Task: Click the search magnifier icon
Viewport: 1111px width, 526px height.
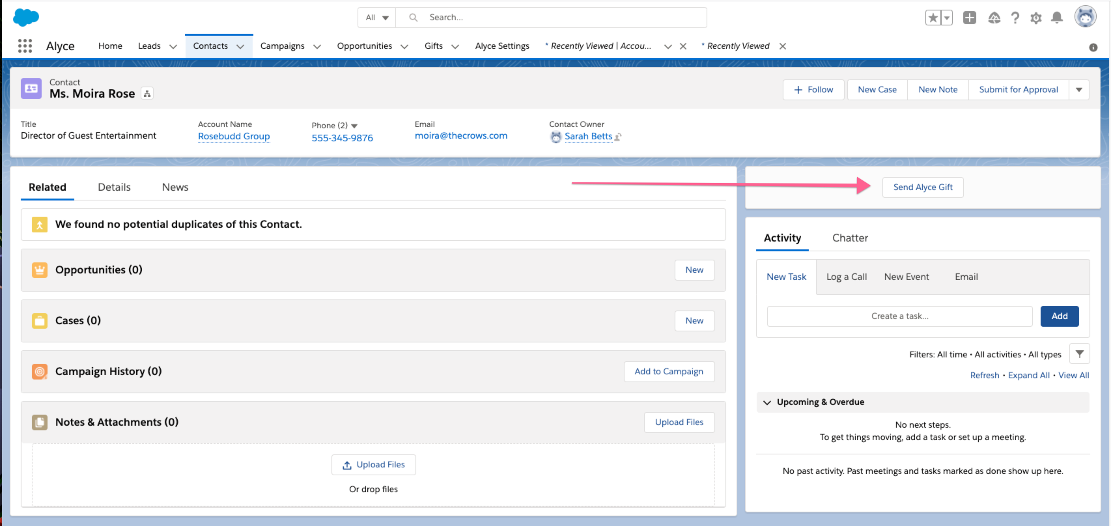Action: 413,18
